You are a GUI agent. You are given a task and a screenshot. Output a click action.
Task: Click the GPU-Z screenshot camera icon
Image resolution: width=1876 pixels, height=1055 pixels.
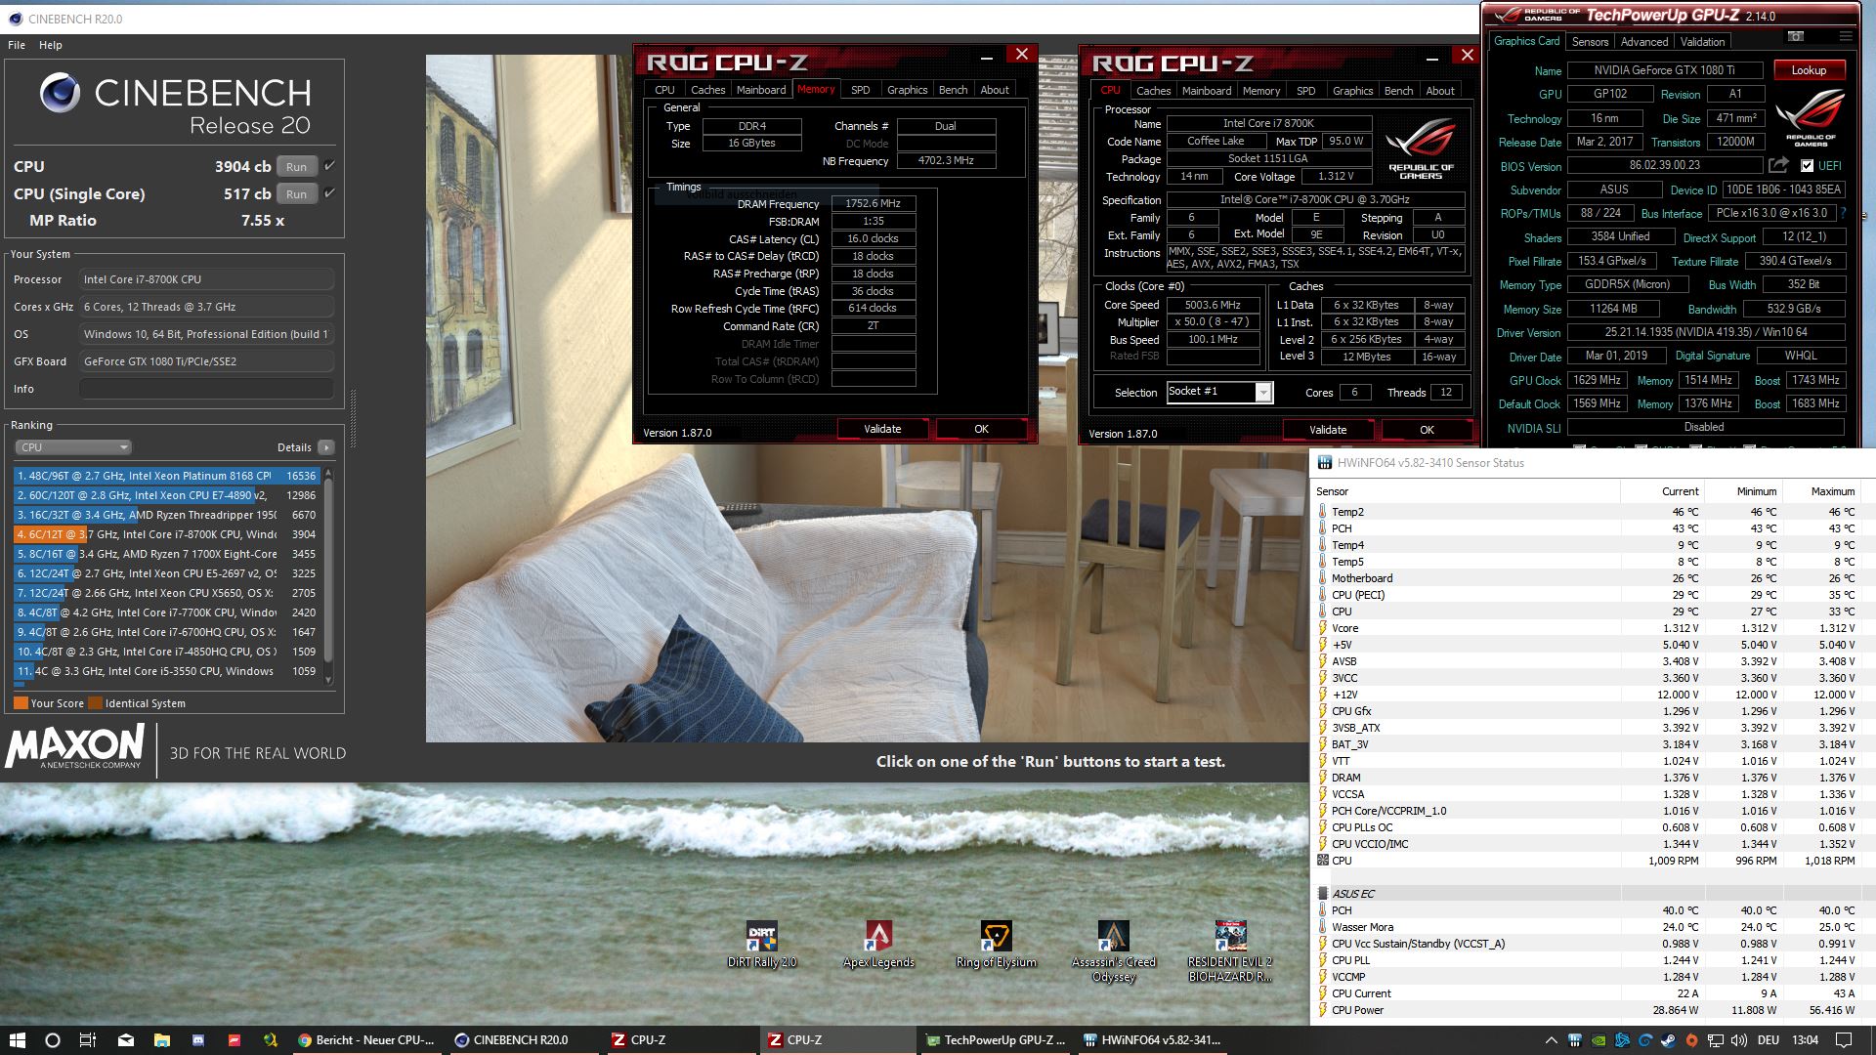click(1796, 36)
